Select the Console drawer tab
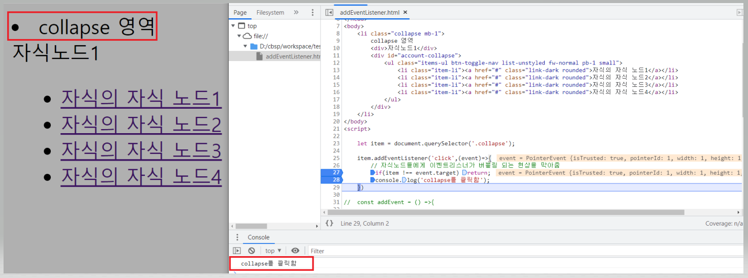Image resolution: width=748 pixels, height=278 pixels. tap(259, 237)
